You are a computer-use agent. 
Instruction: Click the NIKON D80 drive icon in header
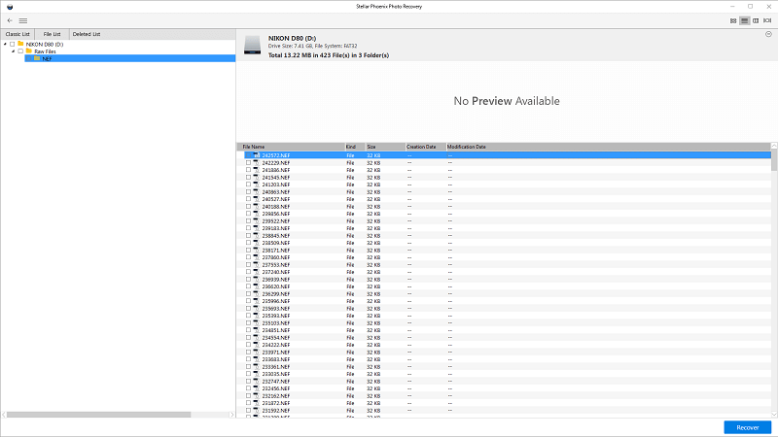(x=252, y=46)
